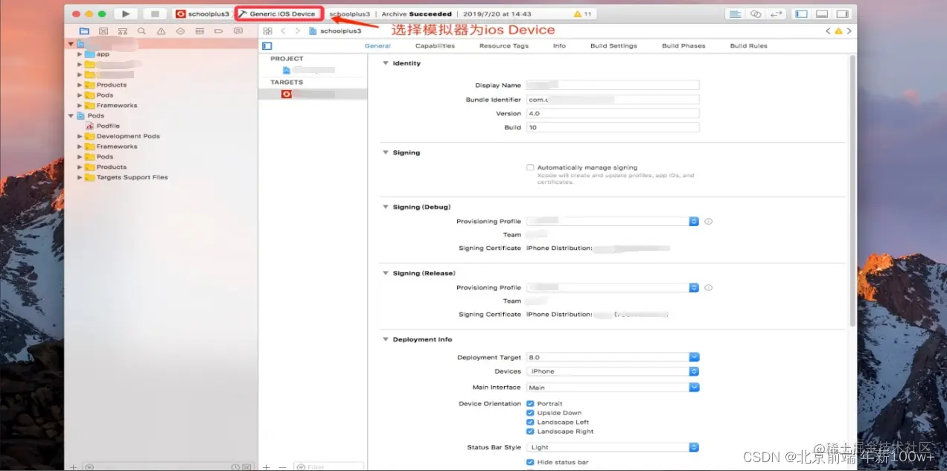The width and height of the screenshot is (947, 471).
Task: Uncheck Upside Down orientation
Action: tap(530, 413)
